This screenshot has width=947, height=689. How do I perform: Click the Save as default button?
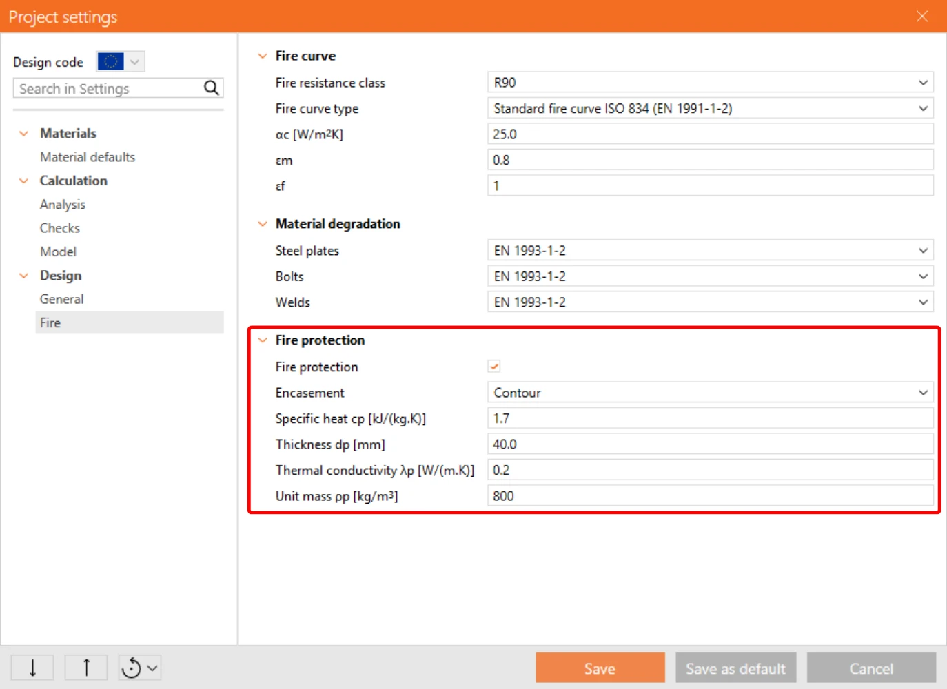[735, 668]
